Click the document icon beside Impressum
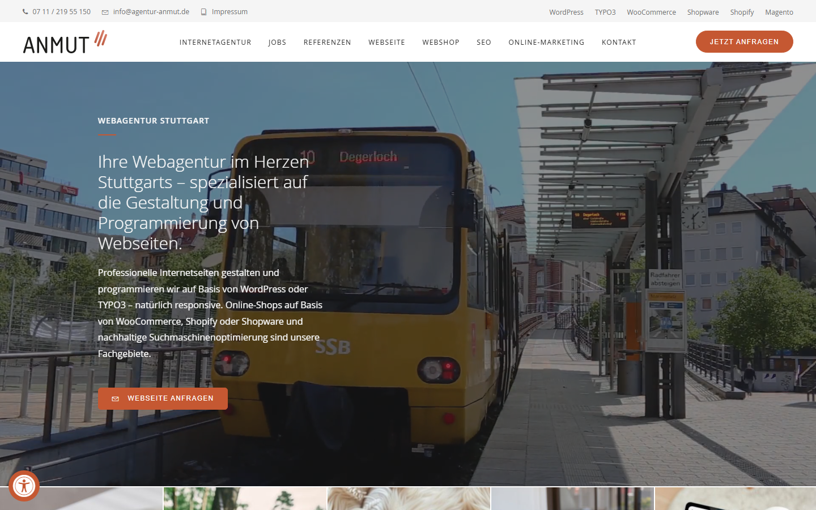The width and height of the screenshot is (816, 510). [204, 12]
